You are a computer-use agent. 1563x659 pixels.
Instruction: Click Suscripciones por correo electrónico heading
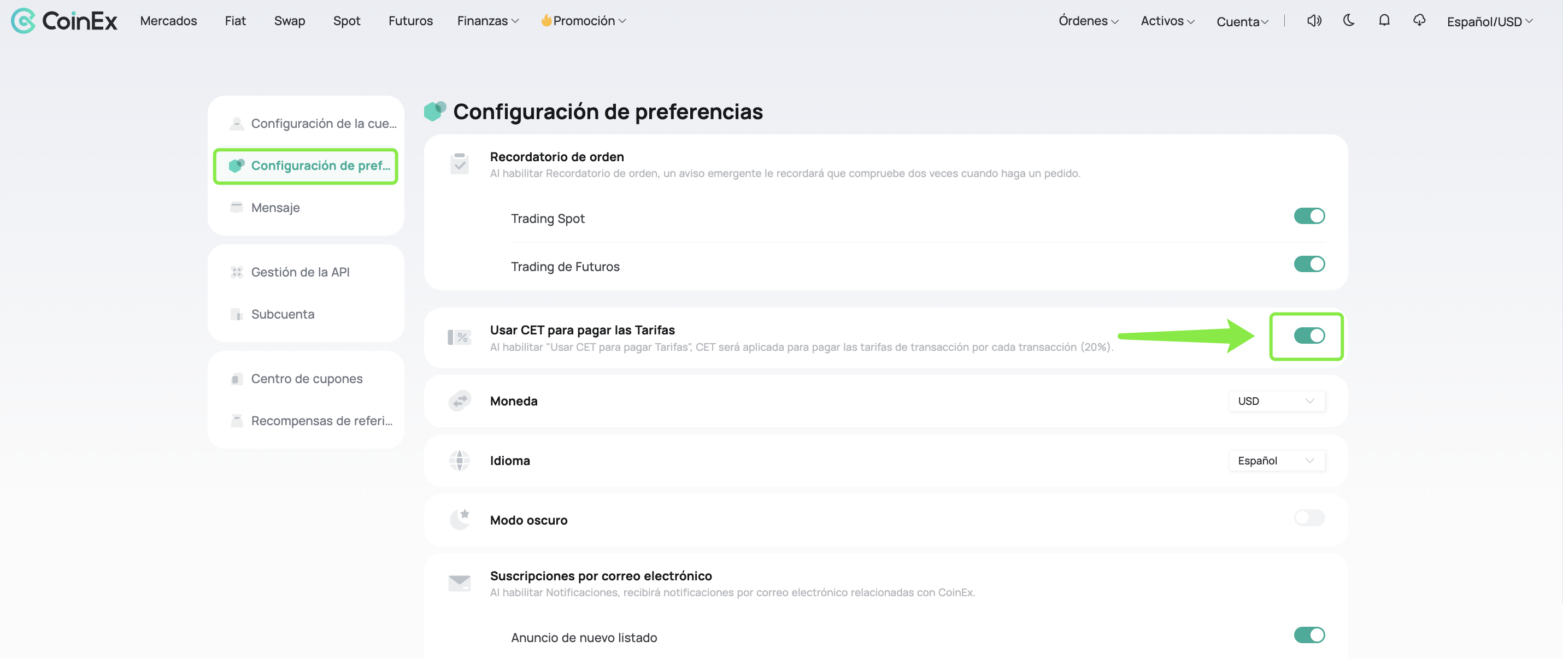(601, 575)
